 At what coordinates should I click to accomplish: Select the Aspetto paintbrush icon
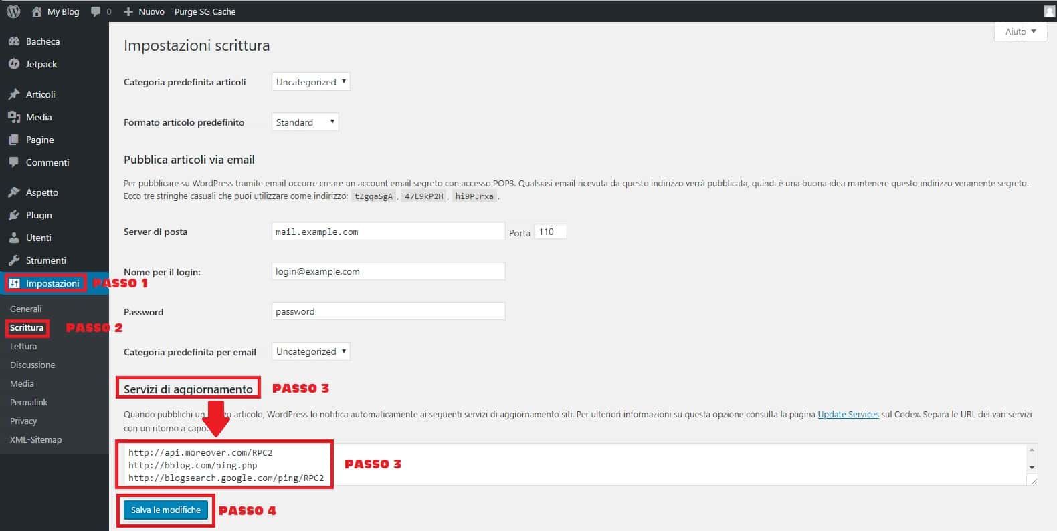click(14, 192)
